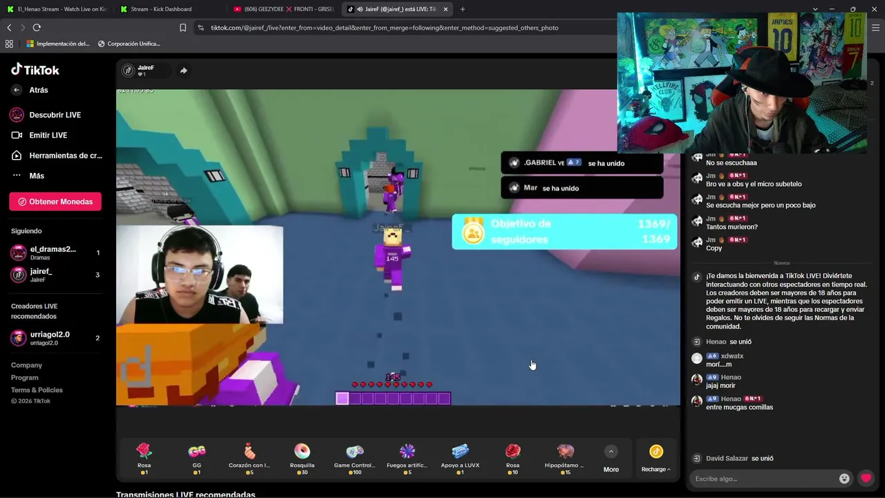Screen dimensions: 885x498
Task: Bookmark this page with the bookmark icon
Action: click(x=183, y=28)
